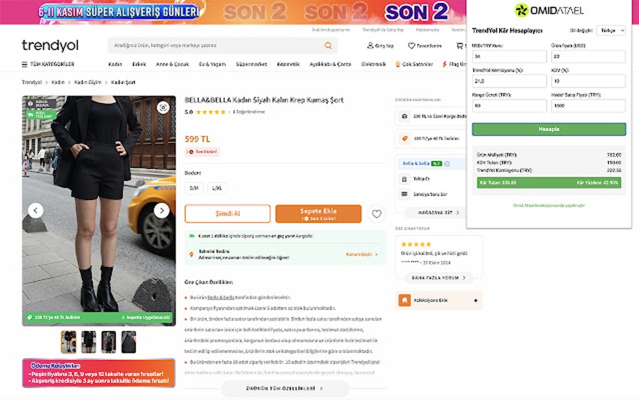Expand Daha Fazla Yorum reviews

pyautogui.click(x=439, y=278)
